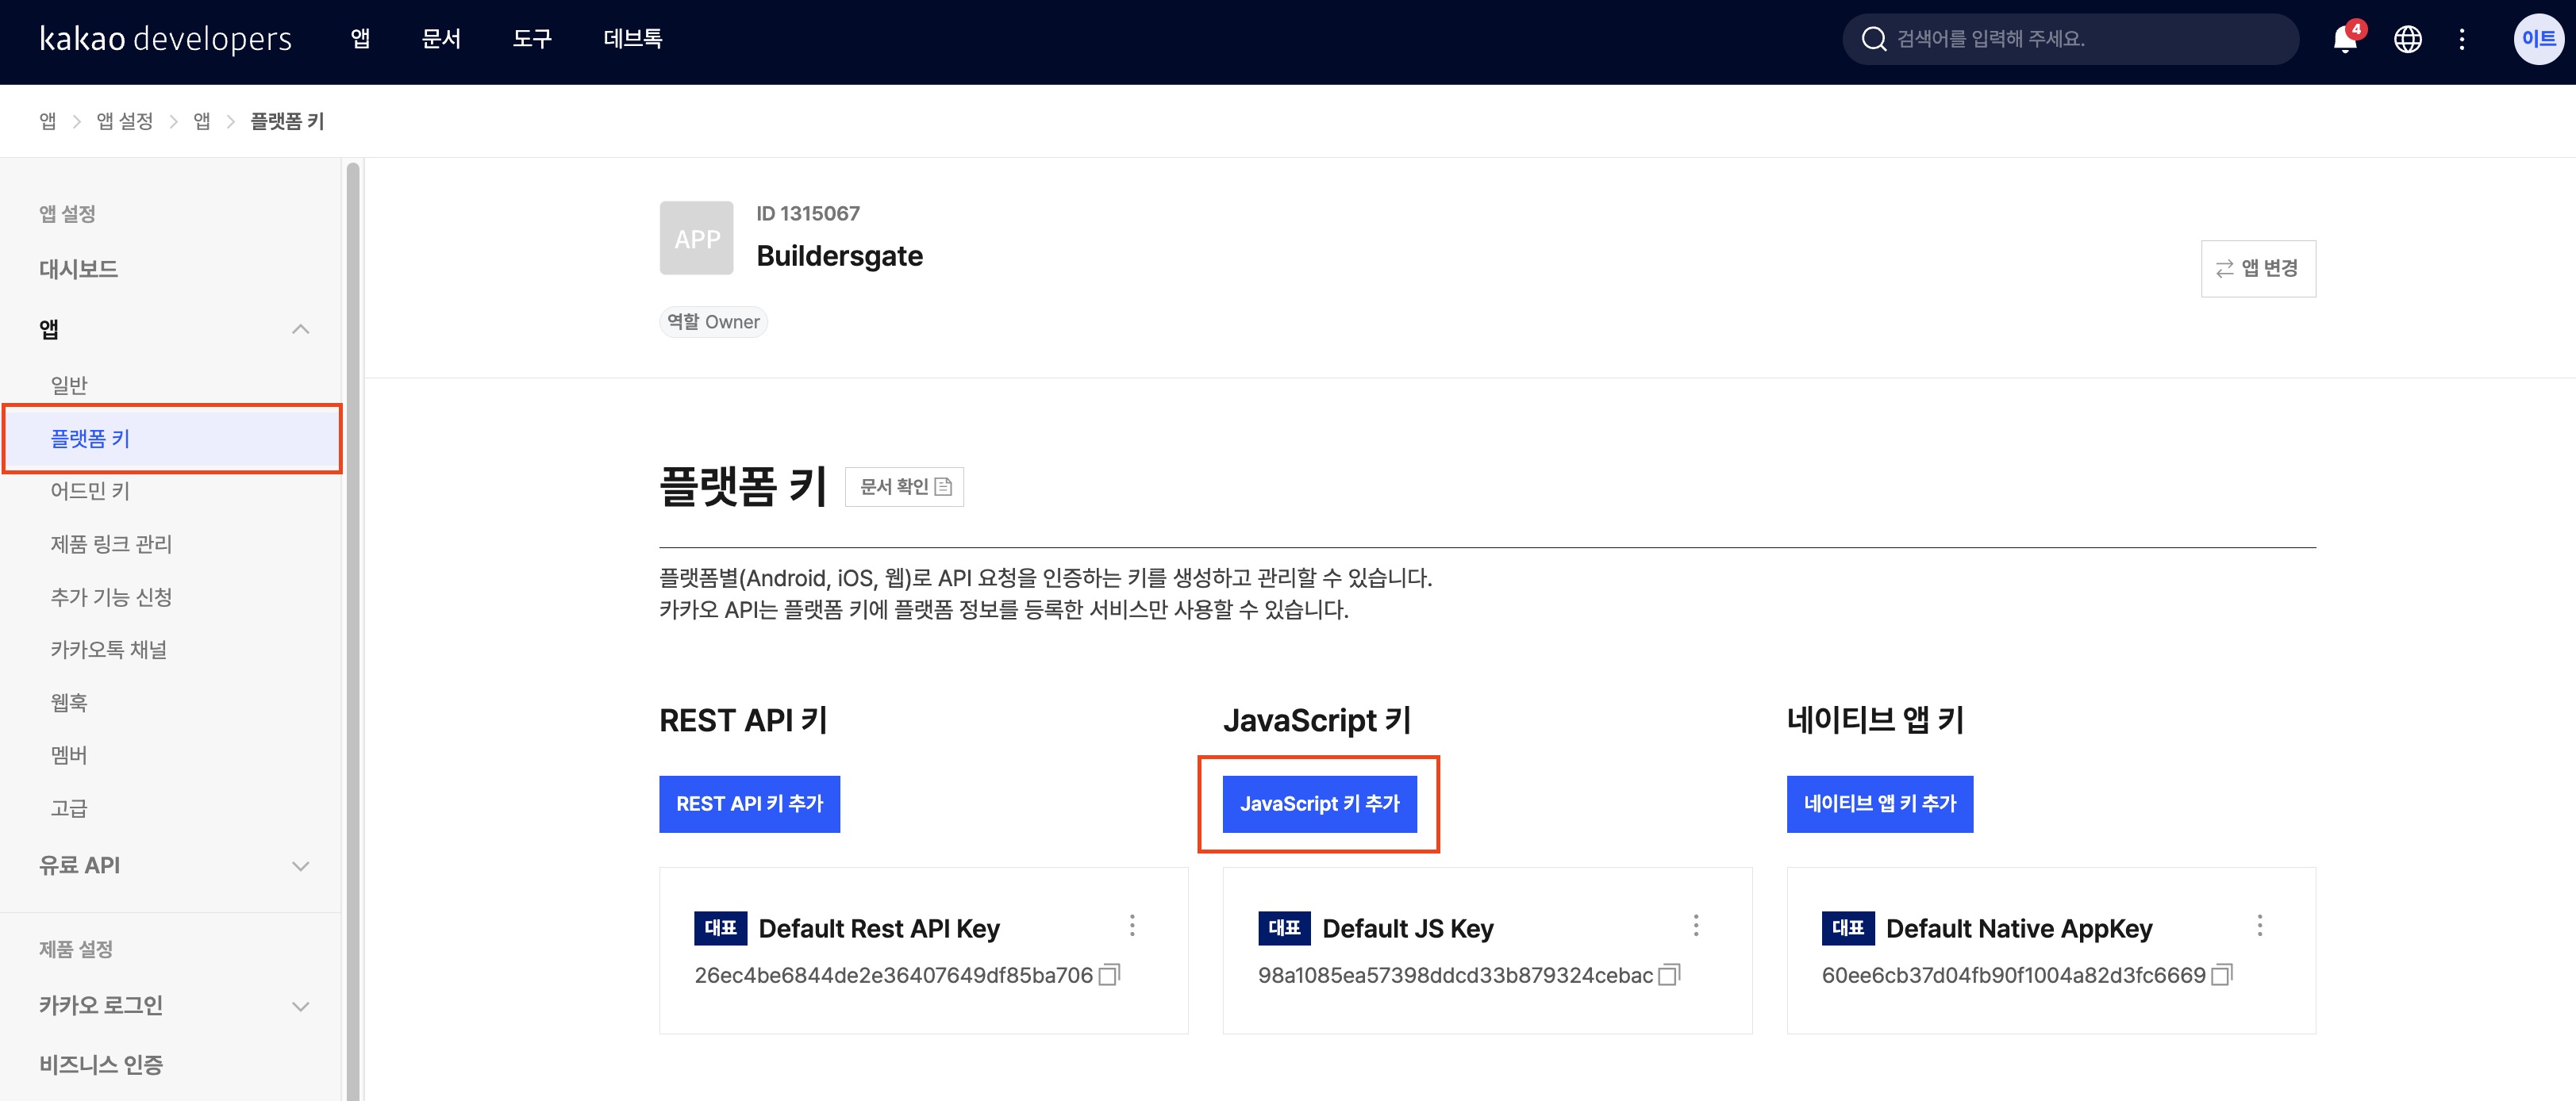Copy the Default JS Key value
Screen dimensions: 2576x1101
(x=1669, y=974)
